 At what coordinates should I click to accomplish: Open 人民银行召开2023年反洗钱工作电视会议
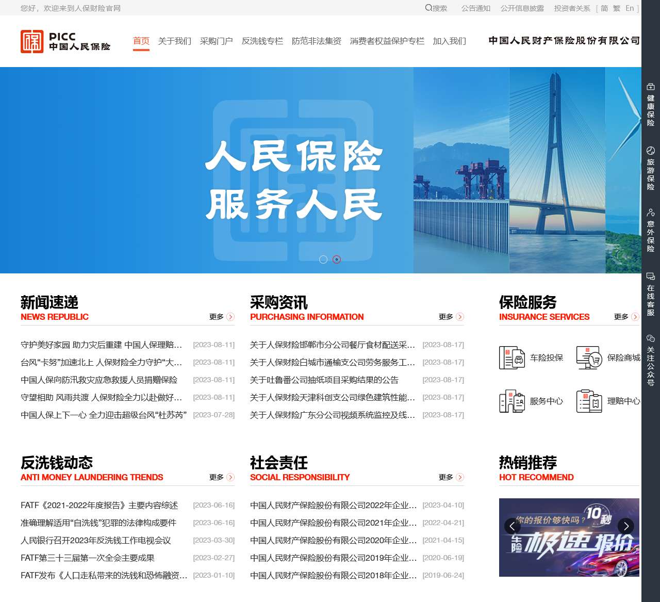click(96, 540)
